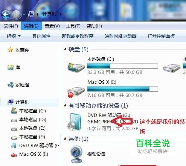
Task: Open the 文件(F) menu
Action: click(x=11, y=26)
